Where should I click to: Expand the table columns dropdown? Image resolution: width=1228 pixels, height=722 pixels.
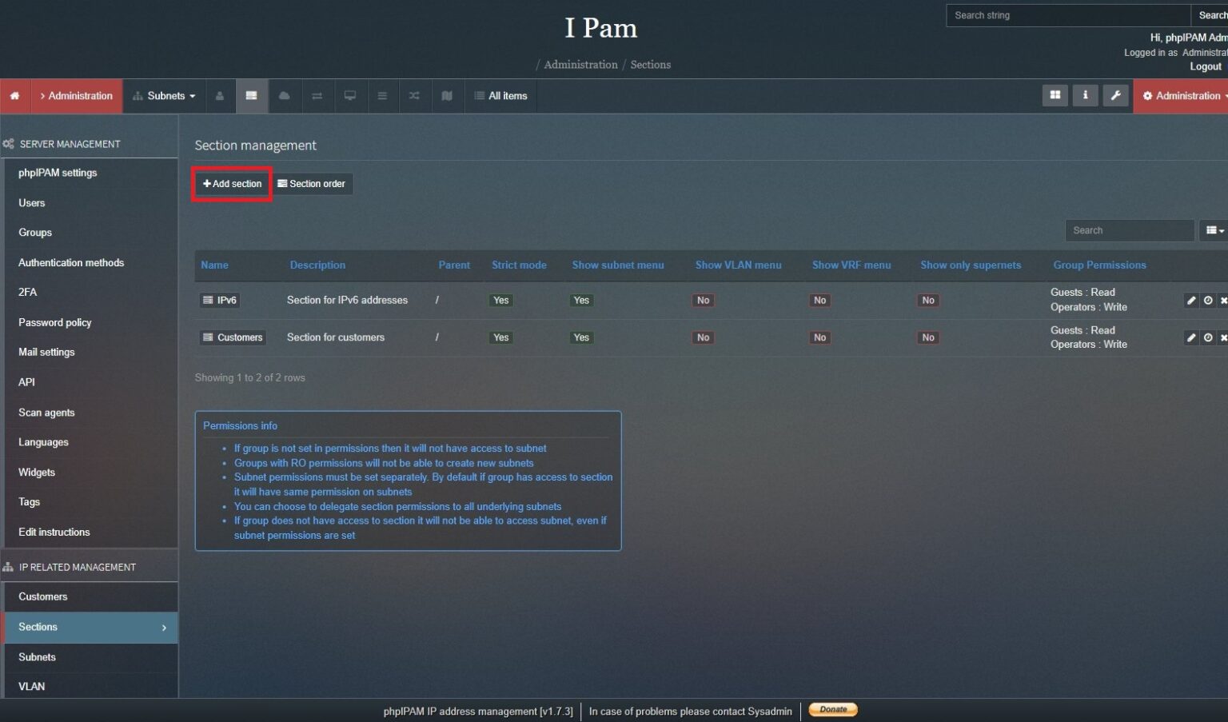(1214, 230)
